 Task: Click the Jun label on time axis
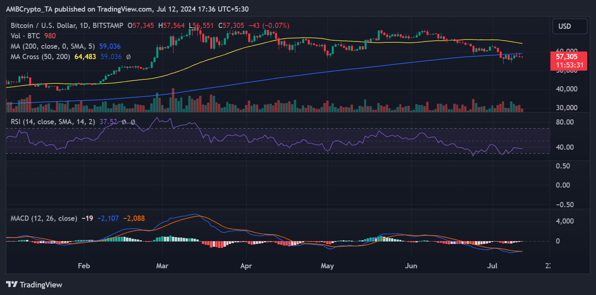(x=411, y=265)
